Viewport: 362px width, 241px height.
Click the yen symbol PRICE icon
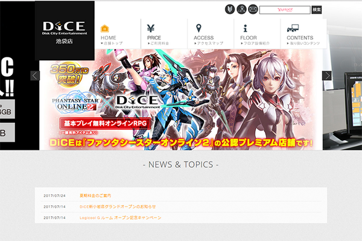(x=151, y=28)
